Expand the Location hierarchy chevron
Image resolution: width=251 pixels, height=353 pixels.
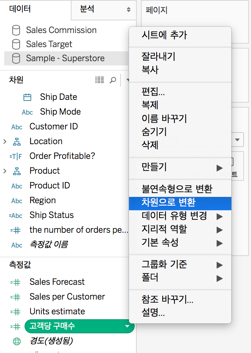(5, 141)
